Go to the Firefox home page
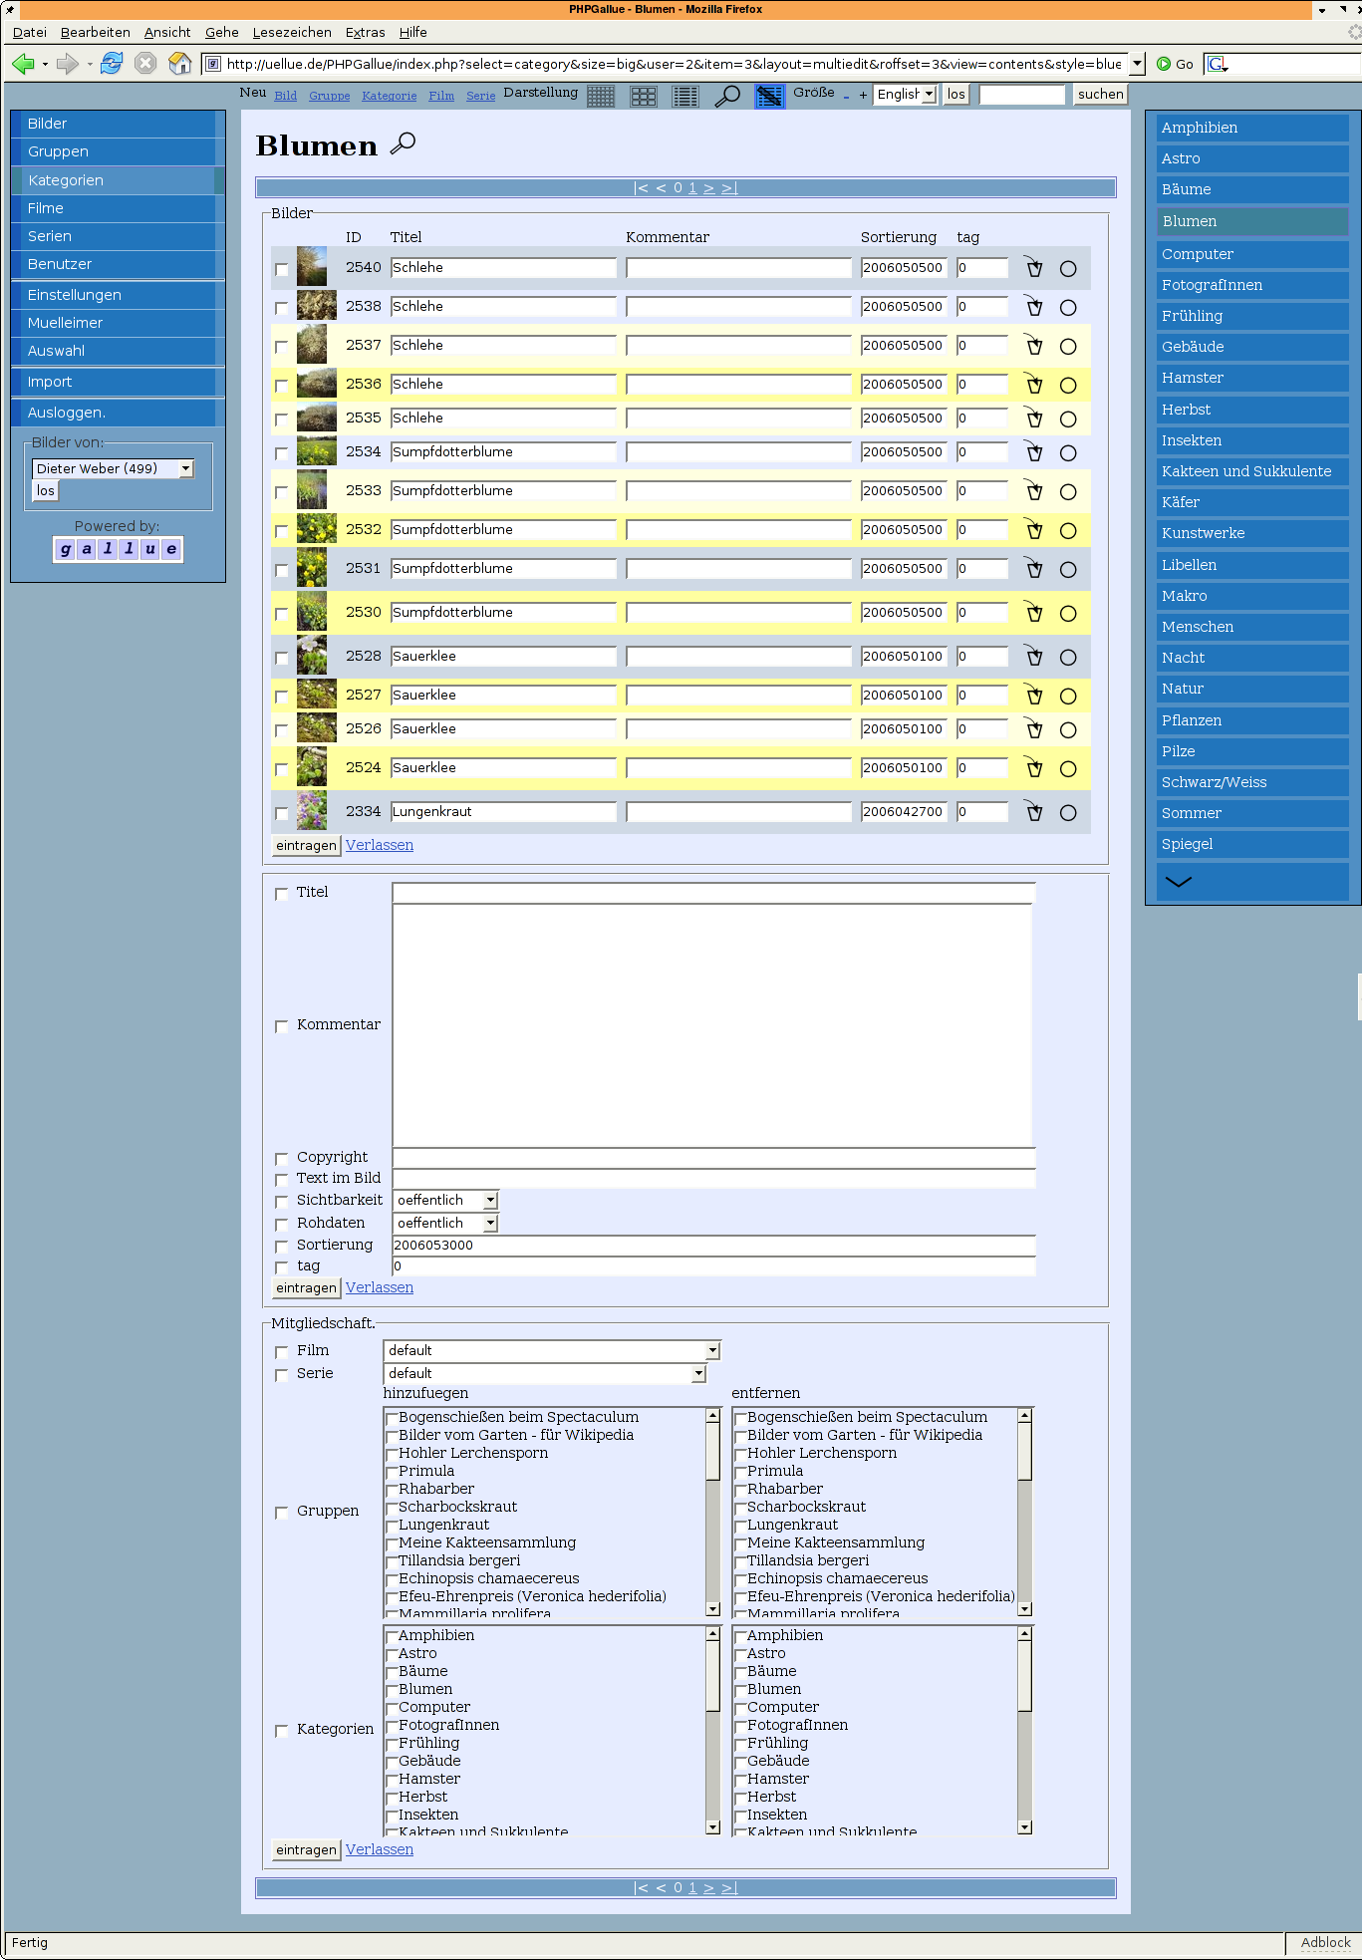 click(x=179, y=64)
